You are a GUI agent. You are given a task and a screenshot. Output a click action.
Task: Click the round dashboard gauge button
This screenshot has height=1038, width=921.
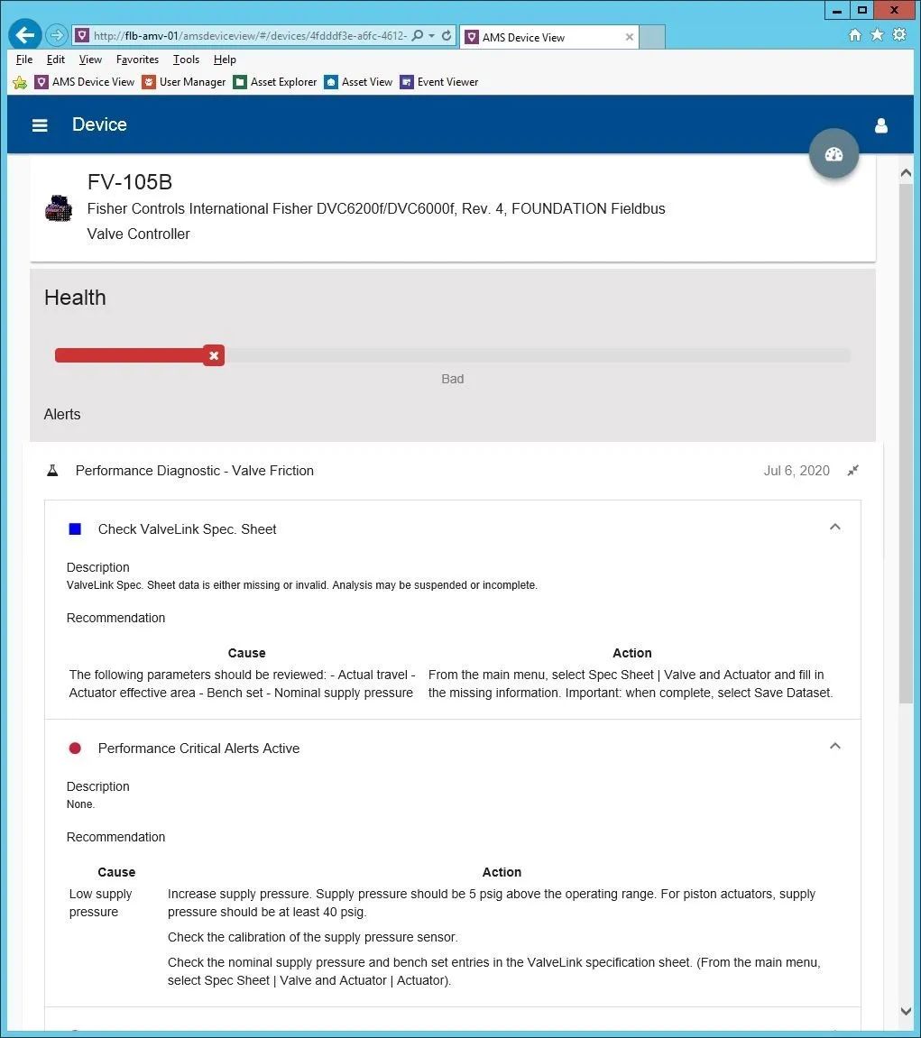coord(834,153)
